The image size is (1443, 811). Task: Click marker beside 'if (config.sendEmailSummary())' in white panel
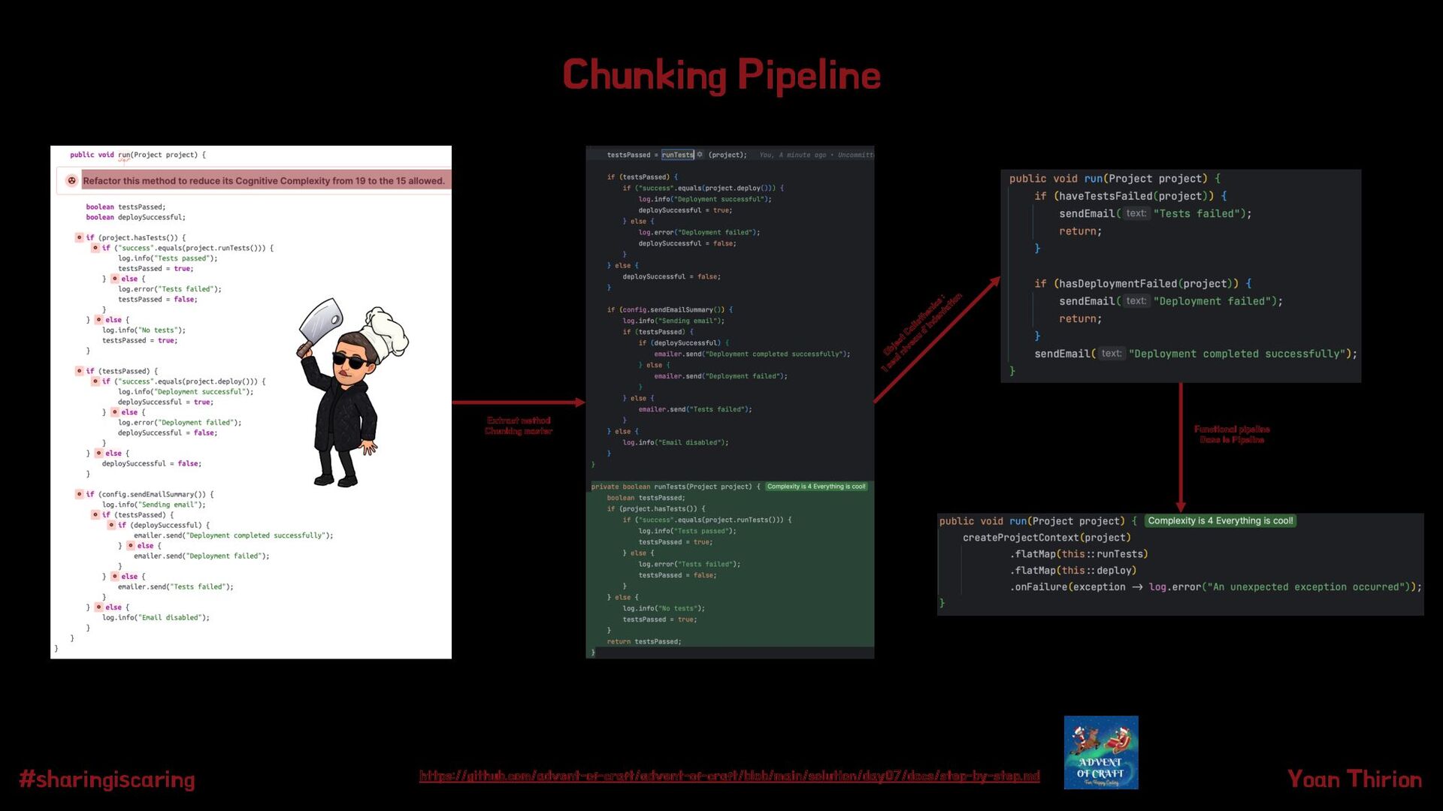(x=79, y=494)
